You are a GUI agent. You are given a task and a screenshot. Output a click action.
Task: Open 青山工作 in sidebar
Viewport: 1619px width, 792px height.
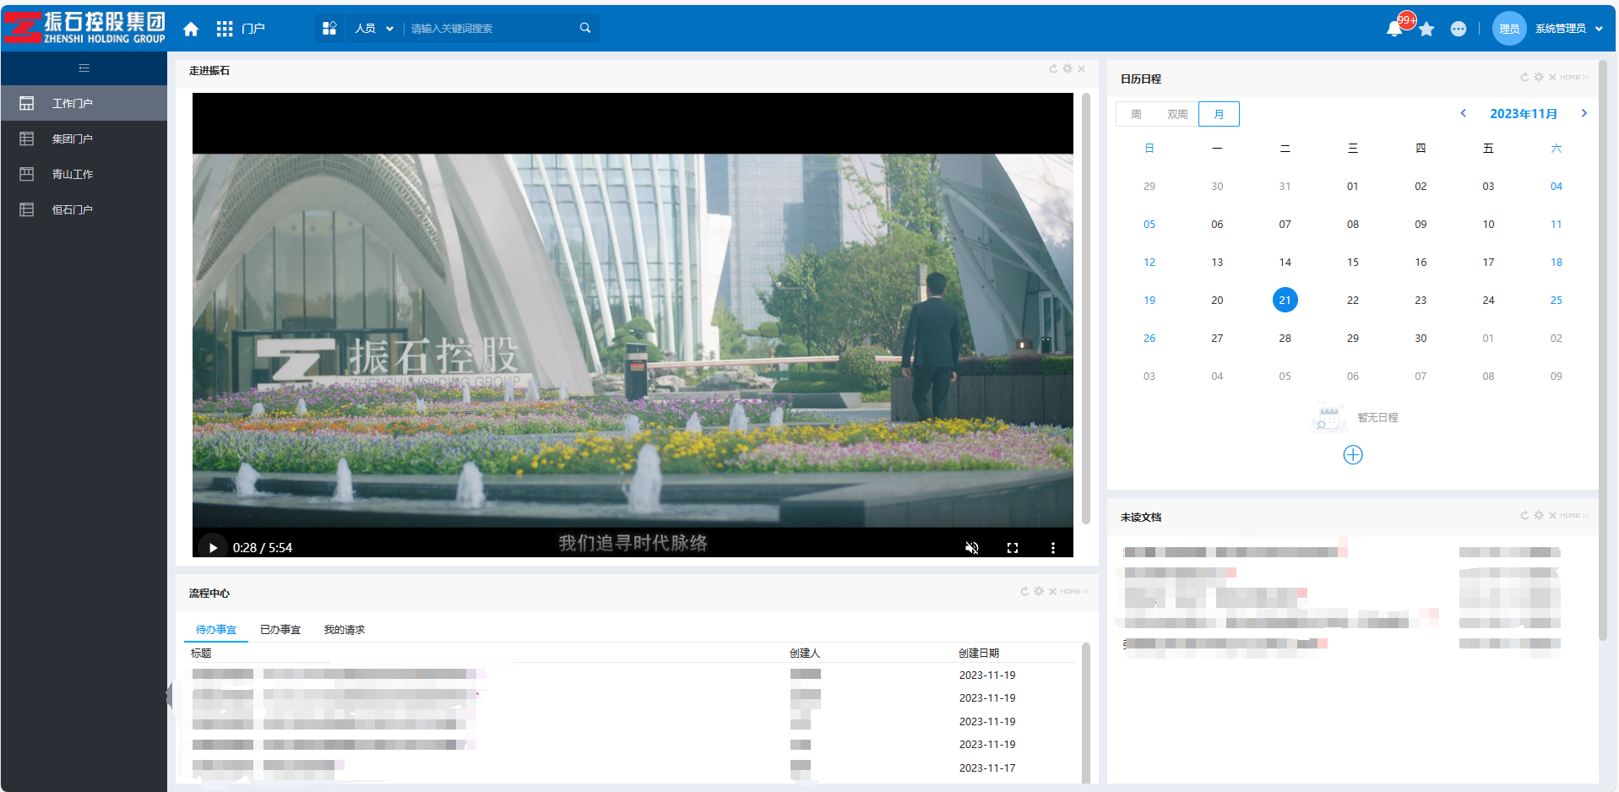[84, 174]
